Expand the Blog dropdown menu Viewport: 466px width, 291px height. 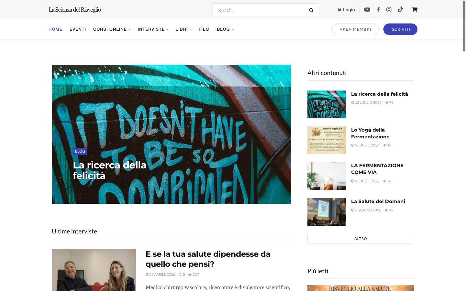(225, 29)
